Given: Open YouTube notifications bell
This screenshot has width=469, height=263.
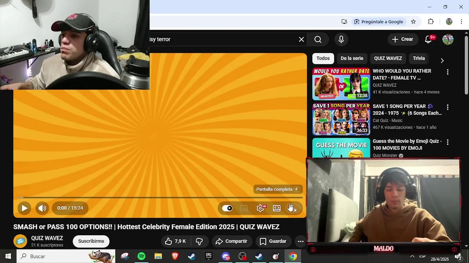Looking at the screenshot, I should [x=428, y=39].
